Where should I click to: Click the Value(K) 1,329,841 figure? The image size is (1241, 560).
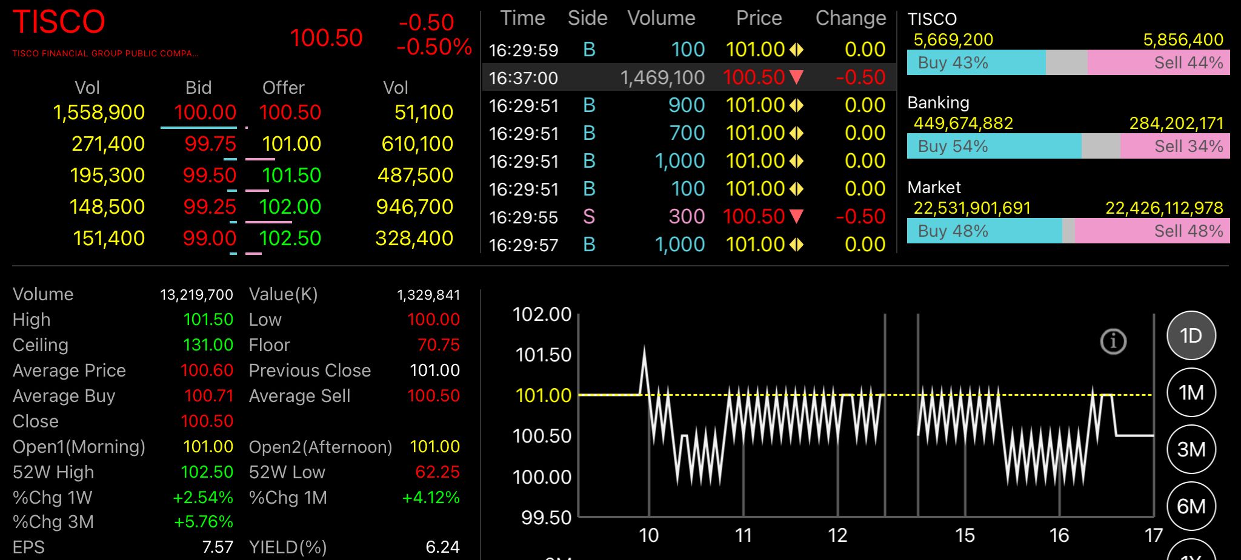428,295
